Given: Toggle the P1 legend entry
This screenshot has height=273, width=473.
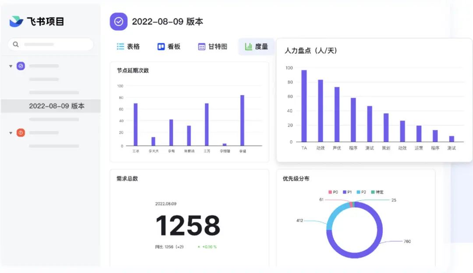Looking at the screenshot, I should click(x=347, y=192).
